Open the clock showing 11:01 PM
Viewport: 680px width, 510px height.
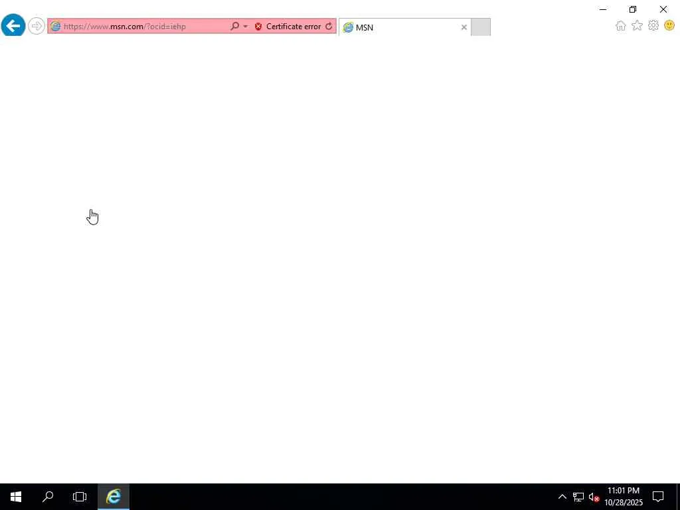624,497
